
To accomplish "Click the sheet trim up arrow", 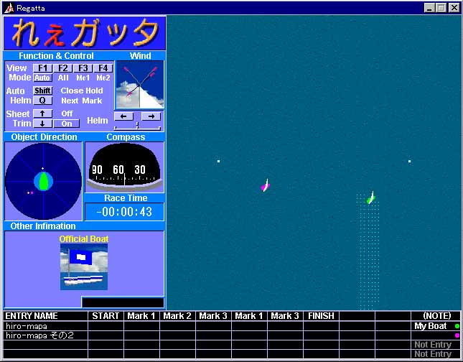I will [x=42, y=113].
